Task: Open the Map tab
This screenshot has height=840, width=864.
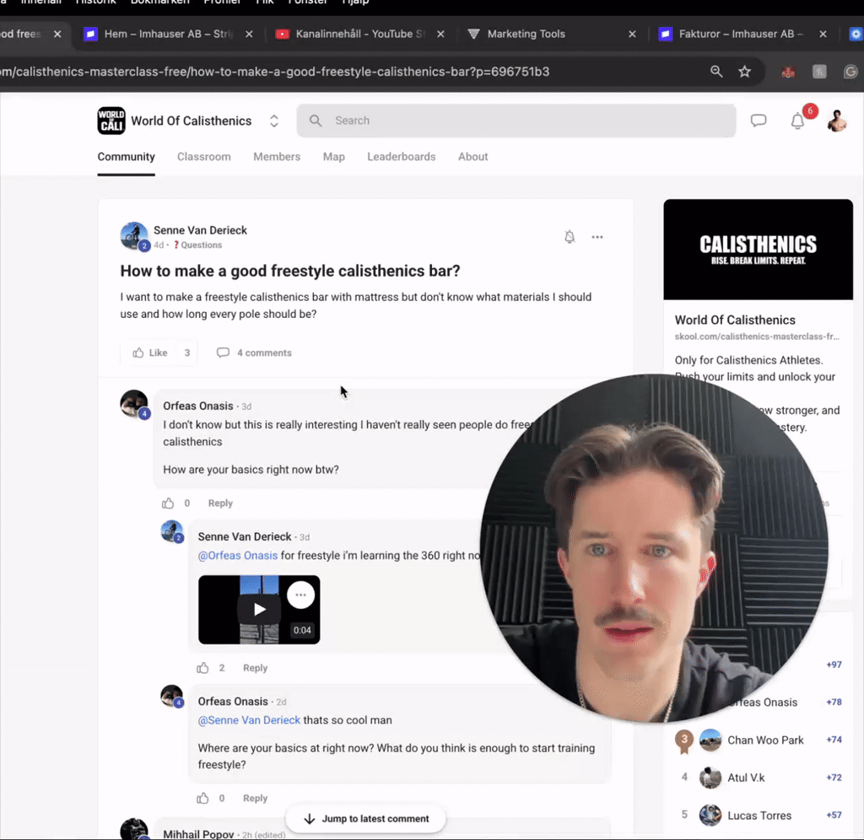Action: pyautogui.click(x=334, y=156)
